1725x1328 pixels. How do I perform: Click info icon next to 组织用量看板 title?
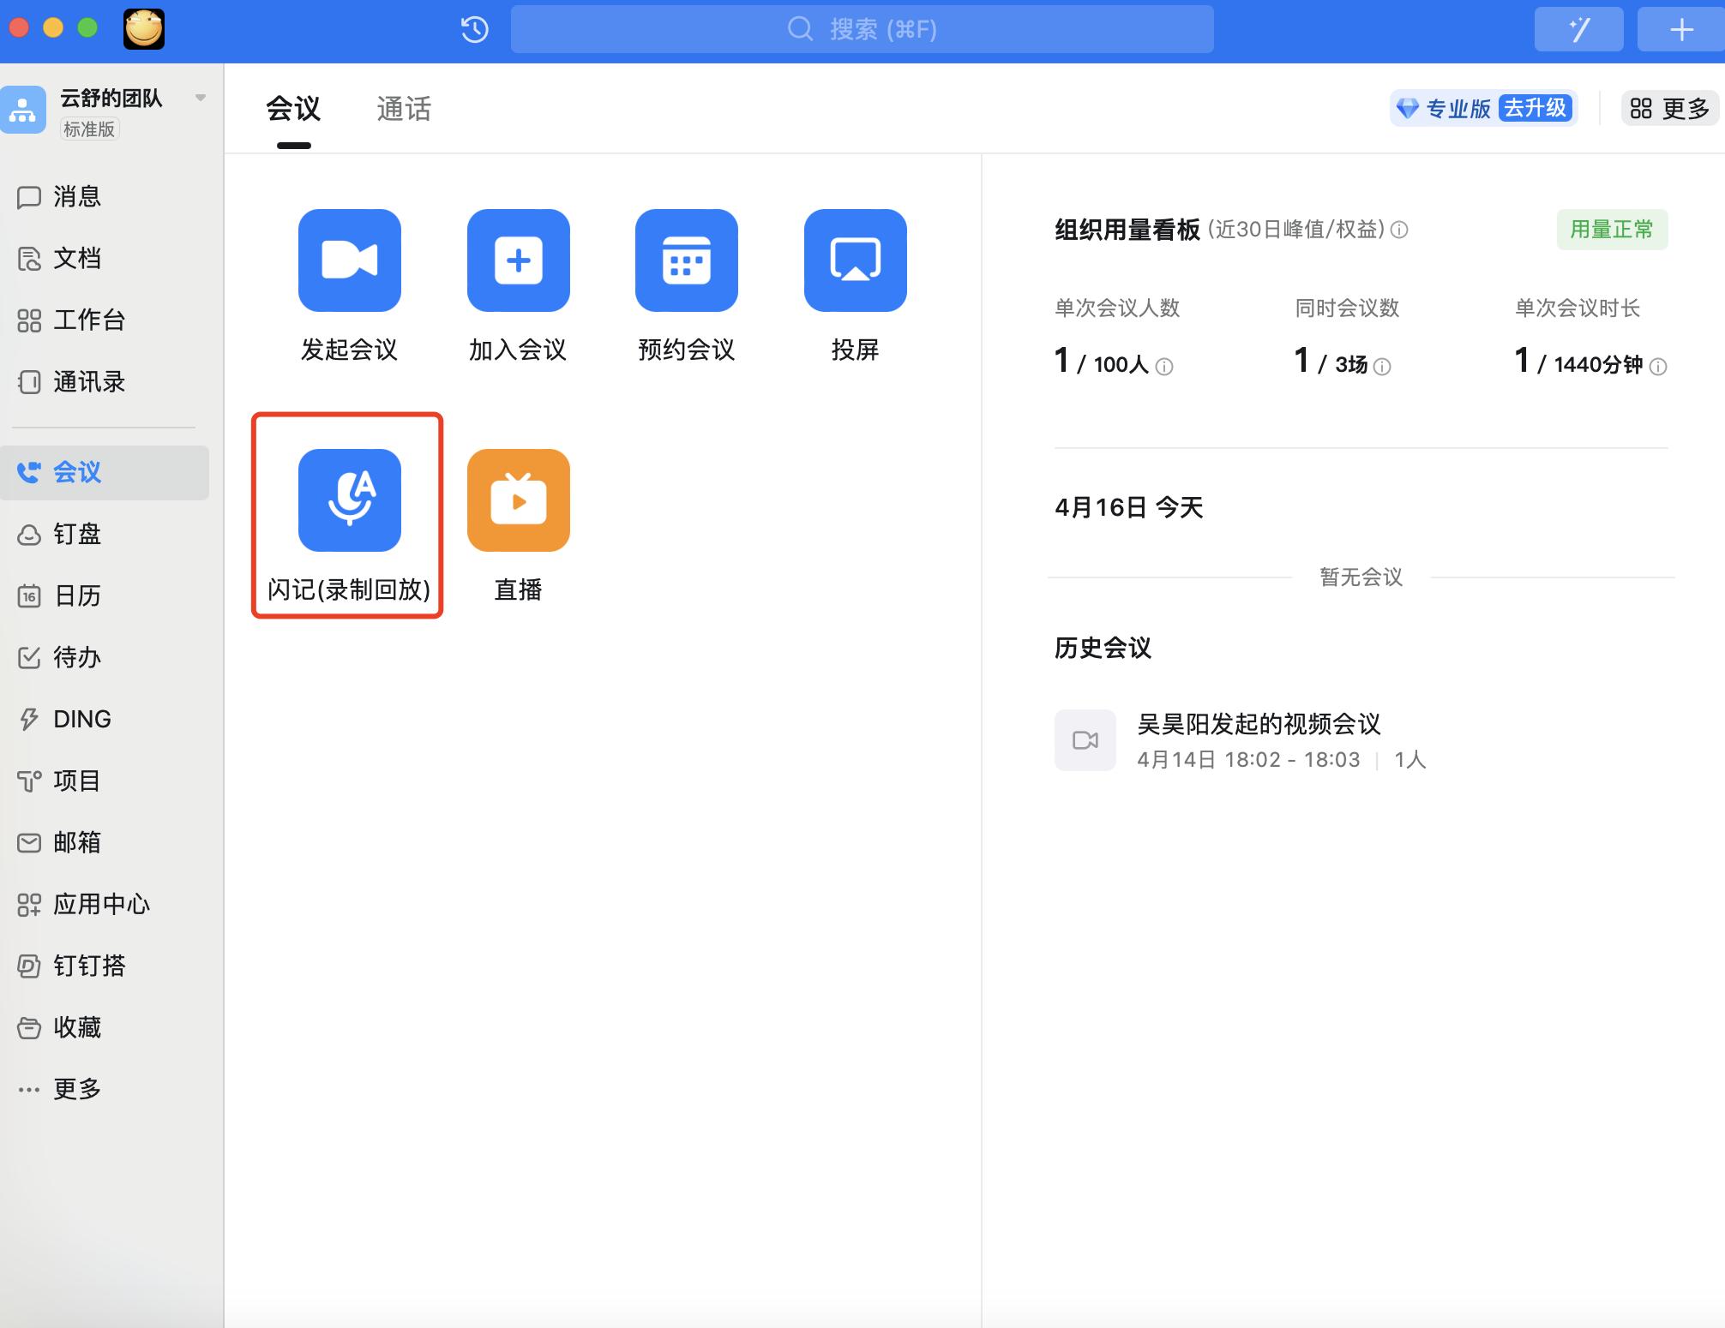tap(1399, 230)
